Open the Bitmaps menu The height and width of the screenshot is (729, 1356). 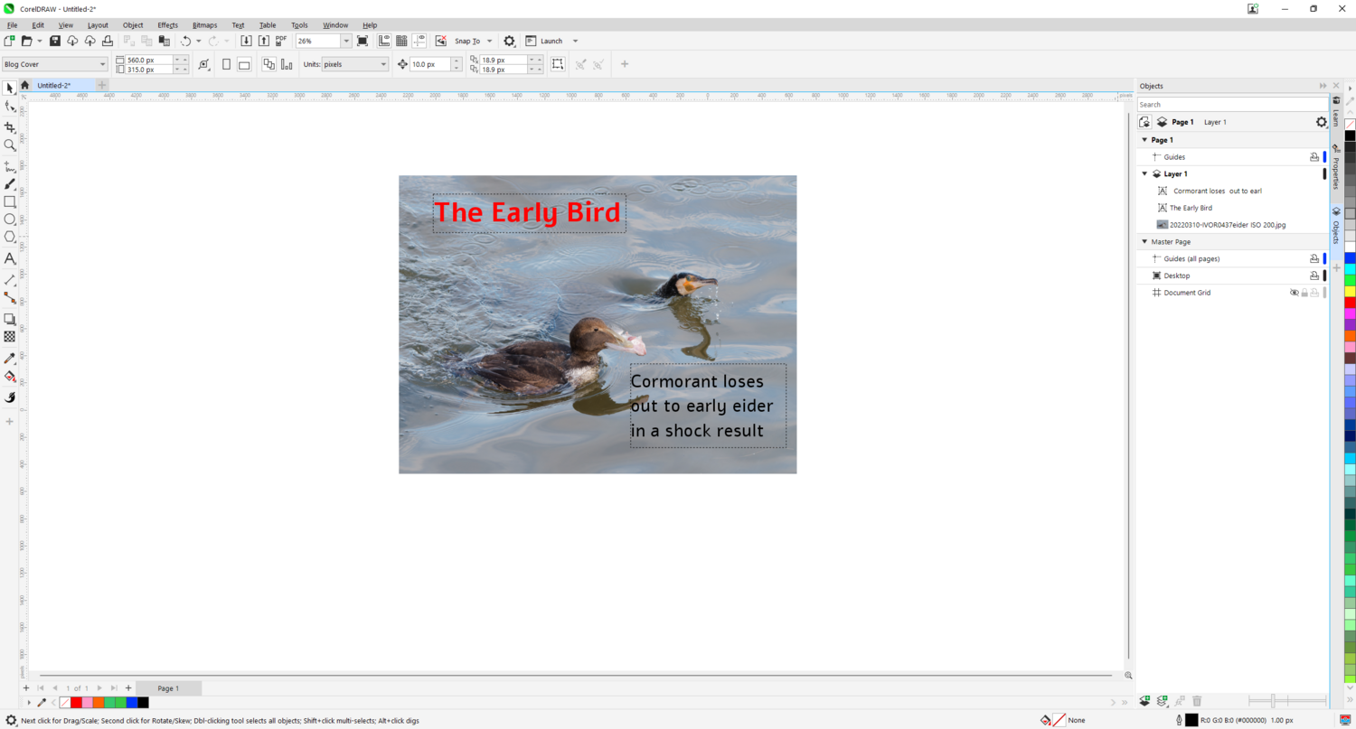pos(204,25)
